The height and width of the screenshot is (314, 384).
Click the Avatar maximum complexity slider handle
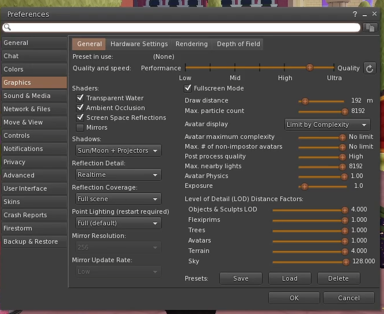pyautogui.click(x=343, y=138)
